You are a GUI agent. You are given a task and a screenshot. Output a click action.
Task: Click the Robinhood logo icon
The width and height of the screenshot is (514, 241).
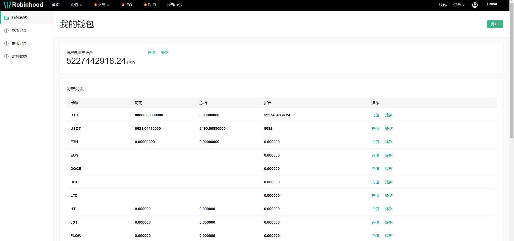tap(7, 5)
